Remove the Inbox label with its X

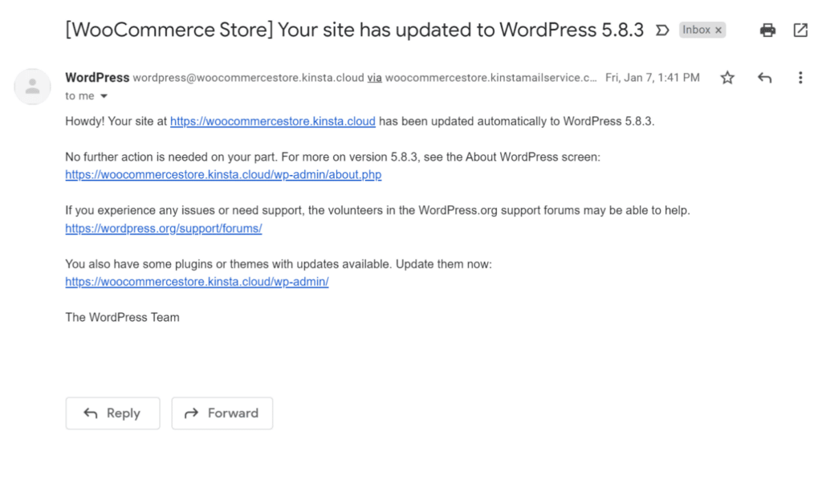(718, 31)
